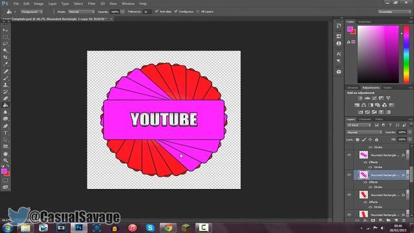
Task: Select the Spot Healing Brush tool
Action: click(x=5, y=71)
